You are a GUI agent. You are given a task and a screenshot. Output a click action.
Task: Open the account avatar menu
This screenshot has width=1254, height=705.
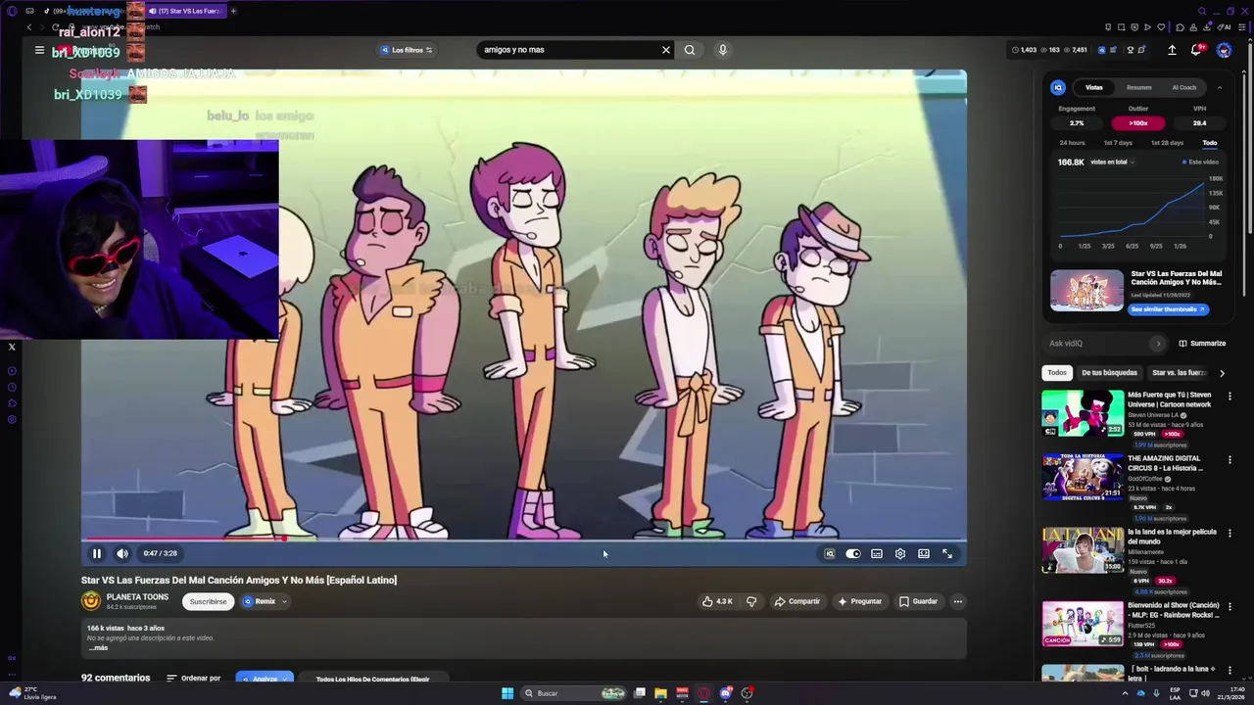coord(1224,50)
